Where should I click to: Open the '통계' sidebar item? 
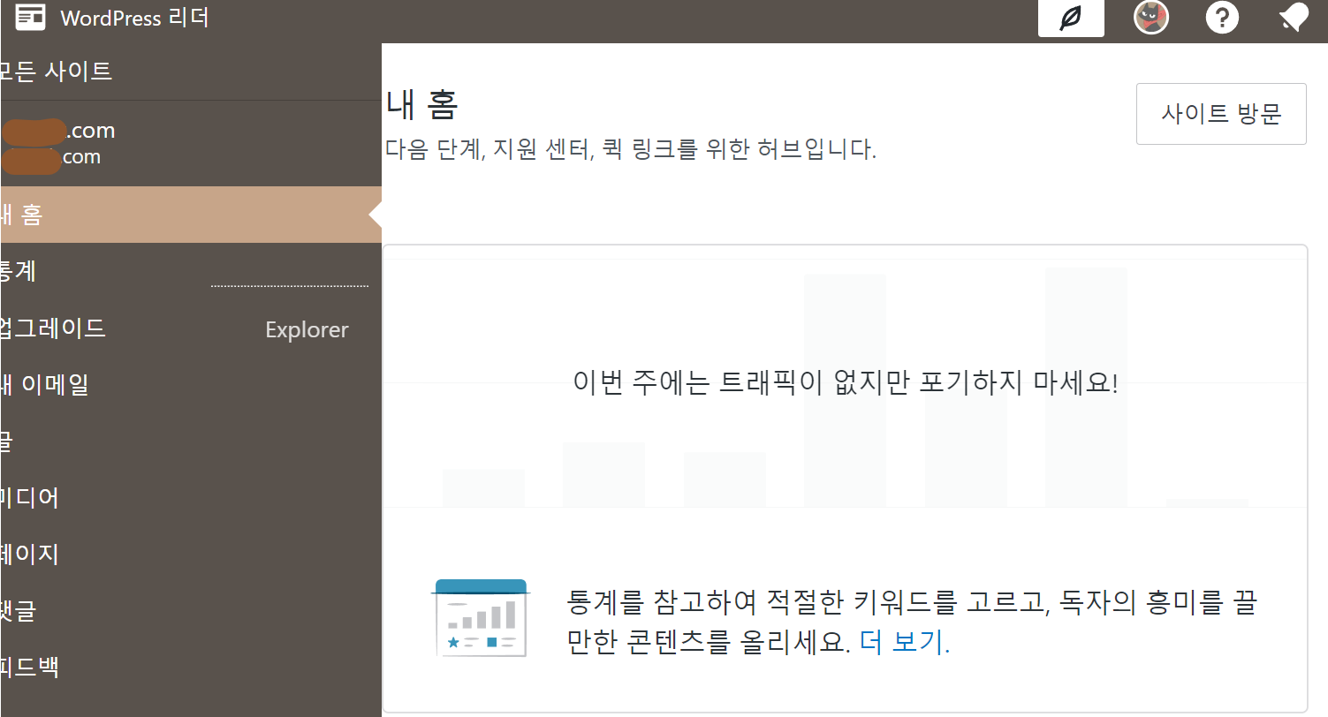click(191, 271)
